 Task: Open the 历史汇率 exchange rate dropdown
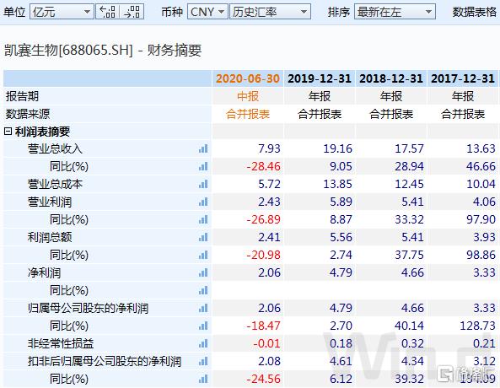270,12
